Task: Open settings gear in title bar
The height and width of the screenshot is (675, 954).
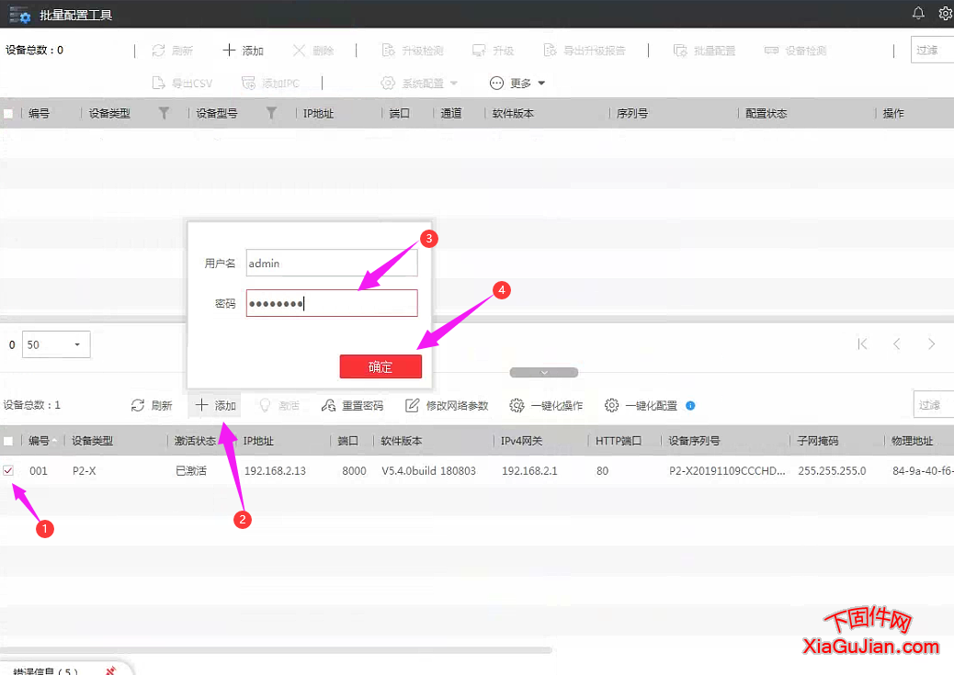Action: pos(946,13)
